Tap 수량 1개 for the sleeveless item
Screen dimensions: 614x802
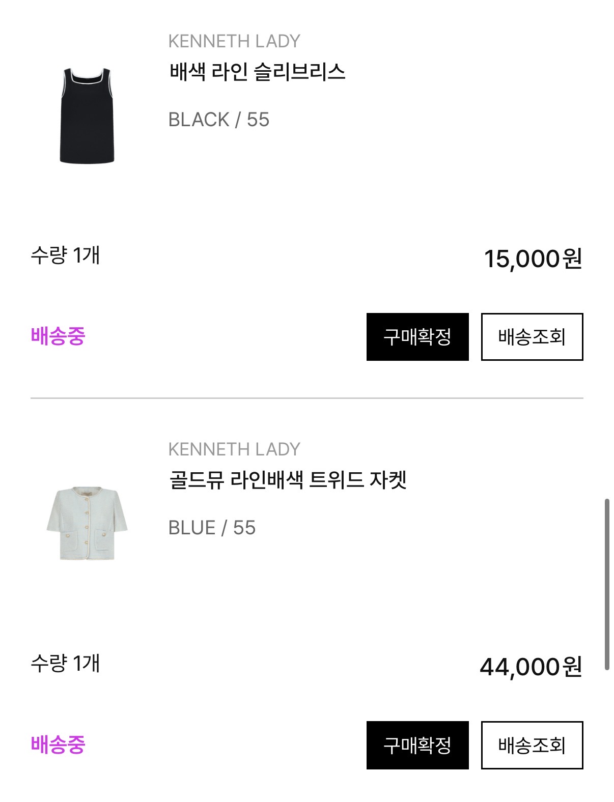click(x=65, y=255)
